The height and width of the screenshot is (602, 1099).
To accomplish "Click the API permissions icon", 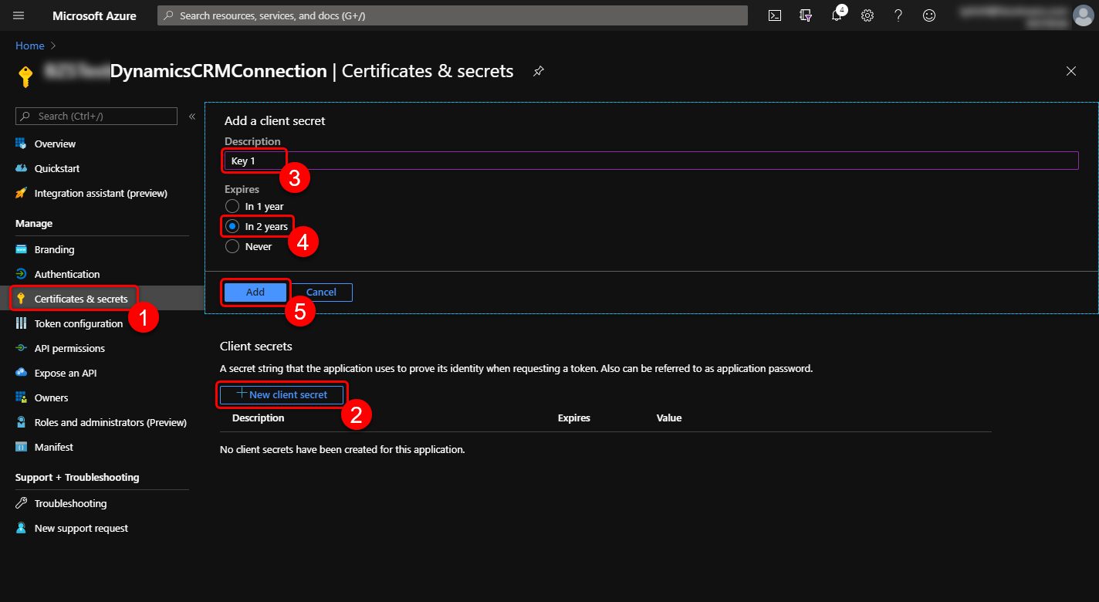I will (x=21, y=348).
